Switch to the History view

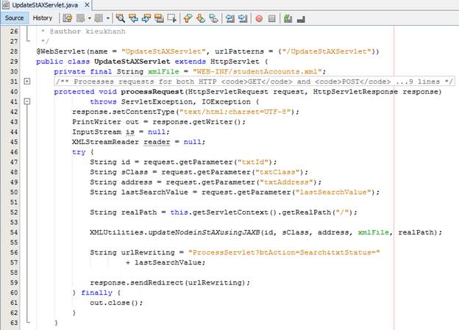pos(43,18)
